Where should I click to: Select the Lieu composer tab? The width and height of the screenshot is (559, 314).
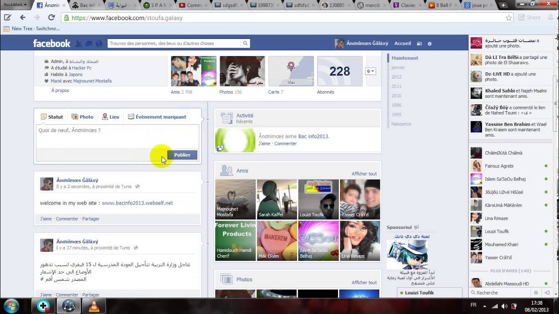tap(110, 117)
